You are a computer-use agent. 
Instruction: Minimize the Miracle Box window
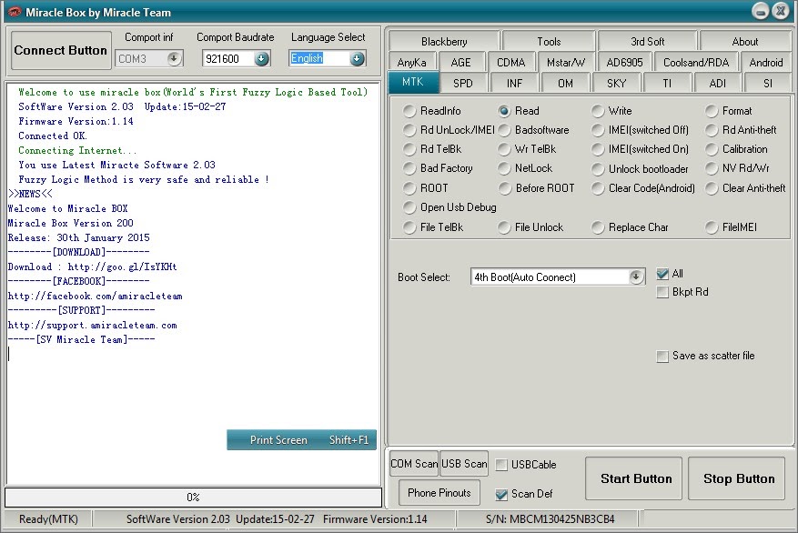761,11
